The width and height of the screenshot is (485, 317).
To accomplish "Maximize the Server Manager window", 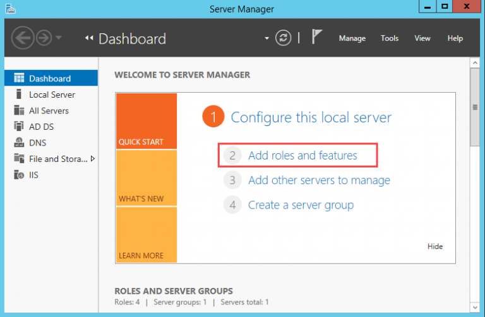I will click(445, 6).
